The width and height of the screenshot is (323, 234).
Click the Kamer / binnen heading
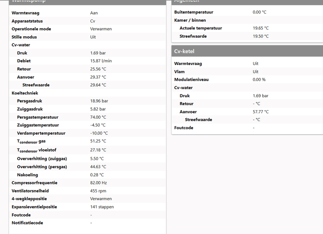pos(190,20)
